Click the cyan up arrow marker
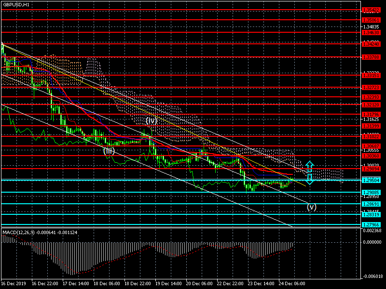Screen dimensions: 386x289 click(310, 165)
